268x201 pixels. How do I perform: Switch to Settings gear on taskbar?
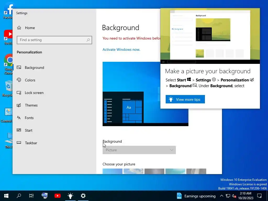83,196
